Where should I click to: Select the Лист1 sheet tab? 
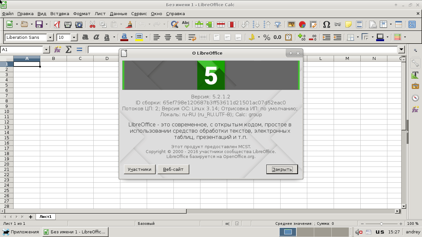[45, 217]
